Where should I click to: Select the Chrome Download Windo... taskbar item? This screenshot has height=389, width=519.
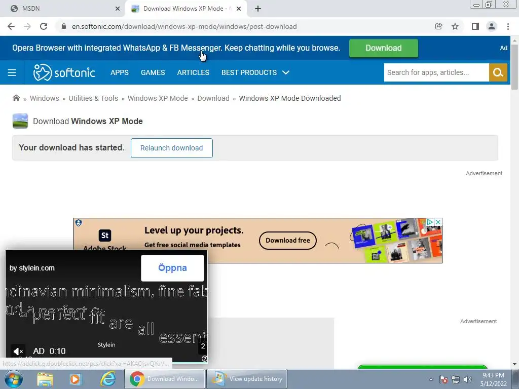[165, 379]
